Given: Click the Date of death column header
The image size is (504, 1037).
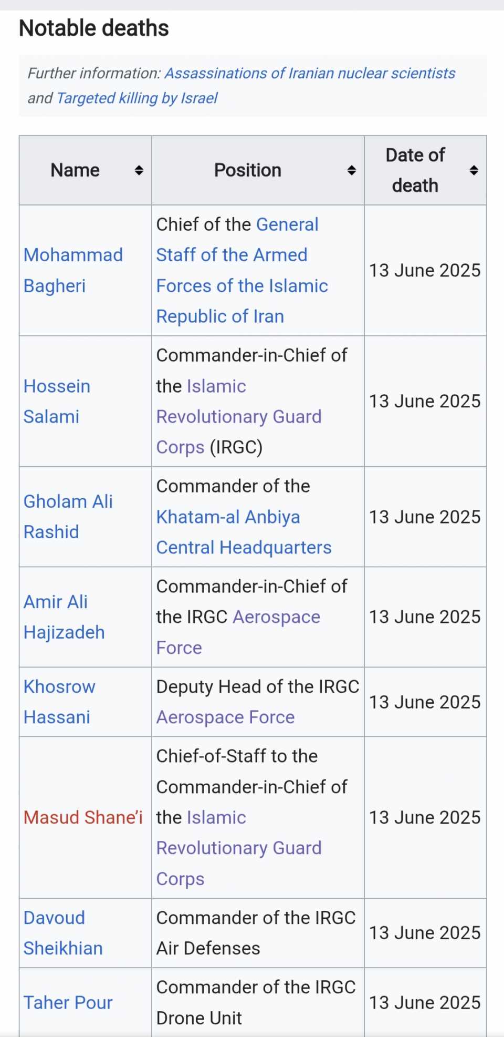Looking at the screenshot, I should [x=425, y=170].
